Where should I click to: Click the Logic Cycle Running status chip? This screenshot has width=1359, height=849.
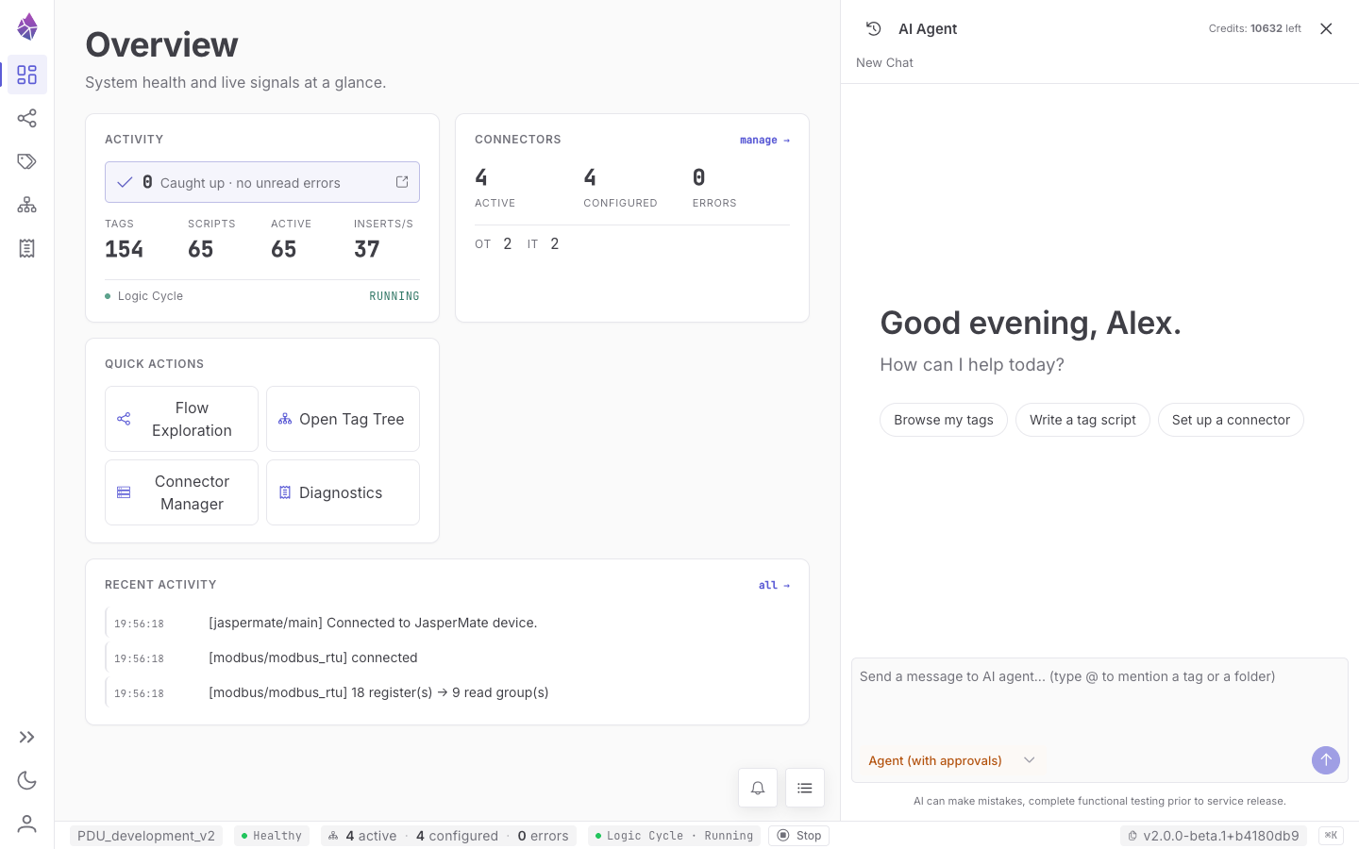click(x=674, y=836)
